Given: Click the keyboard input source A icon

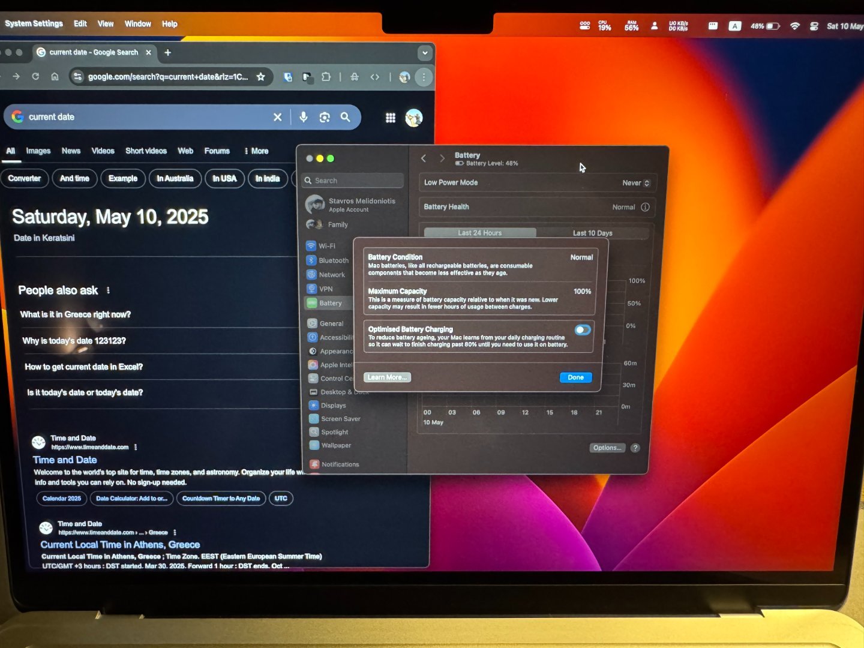Looking at the screenshot, I should [x=735, y=26].
